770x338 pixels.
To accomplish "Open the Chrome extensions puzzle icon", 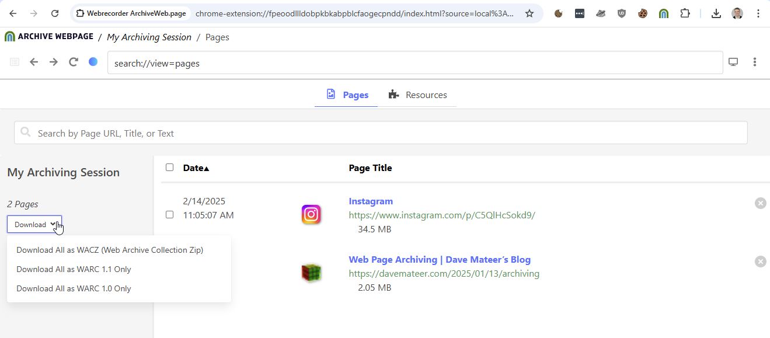I will [685, 13].
